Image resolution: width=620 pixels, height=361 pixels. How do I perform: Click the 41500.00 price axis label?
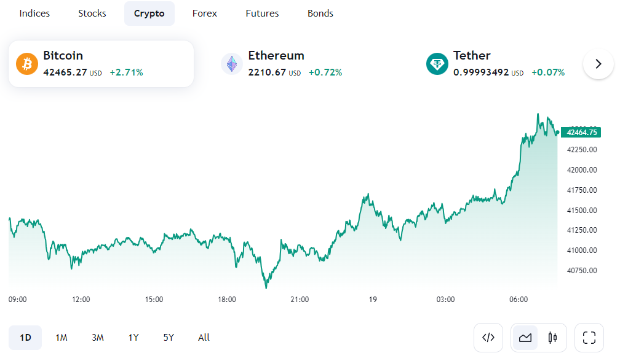(x=582, y=211)
